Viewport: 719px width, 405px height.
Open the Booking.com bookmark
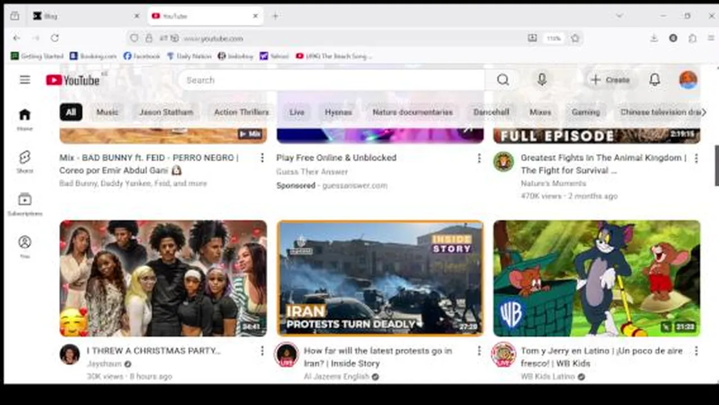click(x=93, y=56)
